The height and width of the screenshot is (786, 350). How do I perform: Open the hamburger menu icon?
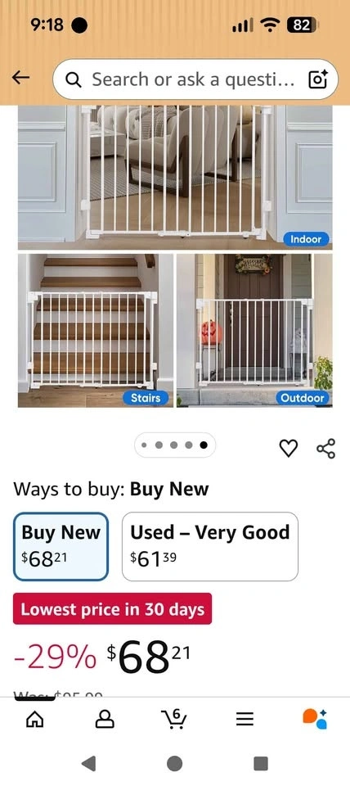(x=245, y=720)
